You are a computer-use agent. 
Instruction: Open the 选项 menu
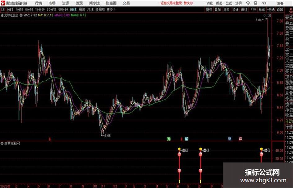238,3
